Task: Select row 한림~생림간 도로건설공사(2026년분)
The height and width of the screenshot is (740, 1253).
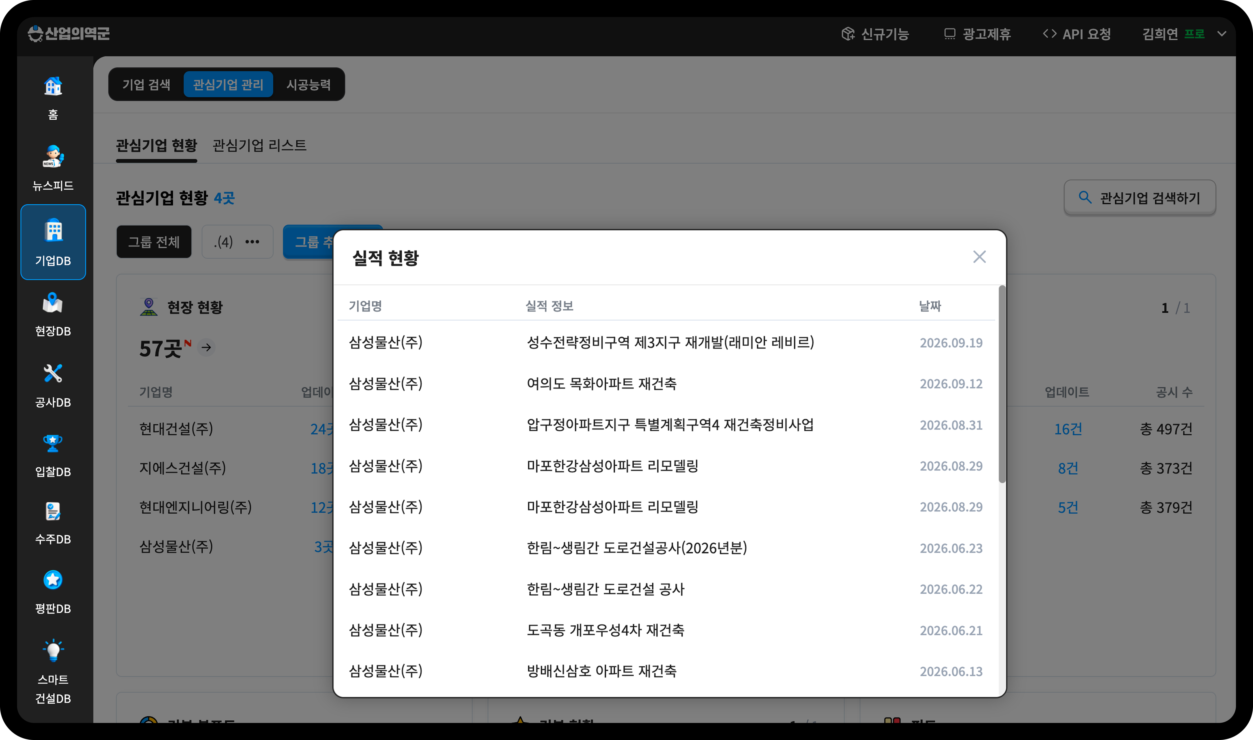Action: click(666, 548)
